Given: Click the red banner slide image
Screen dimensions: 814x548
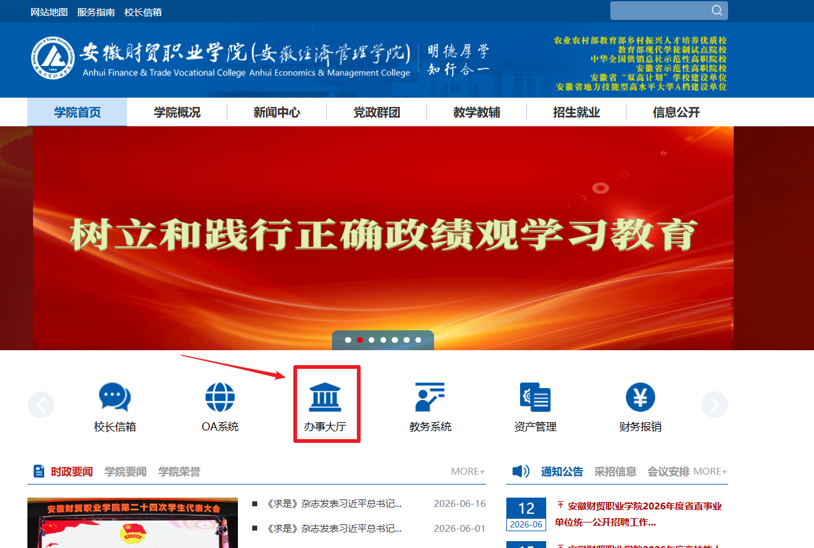Looking at the screenshot, I should point(383,238).
